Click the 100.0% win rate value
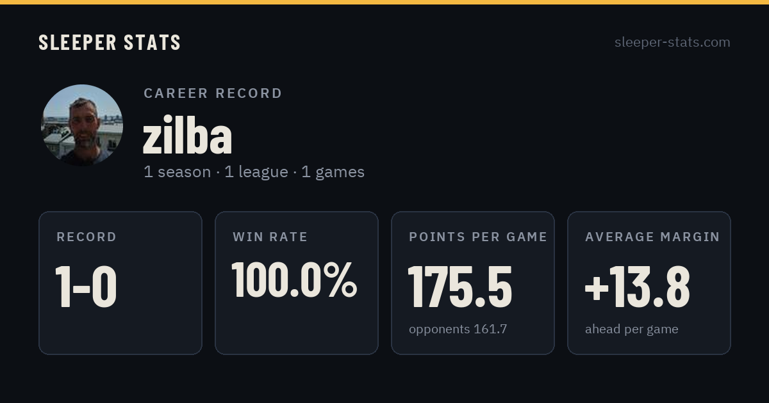 click(294, 280)
